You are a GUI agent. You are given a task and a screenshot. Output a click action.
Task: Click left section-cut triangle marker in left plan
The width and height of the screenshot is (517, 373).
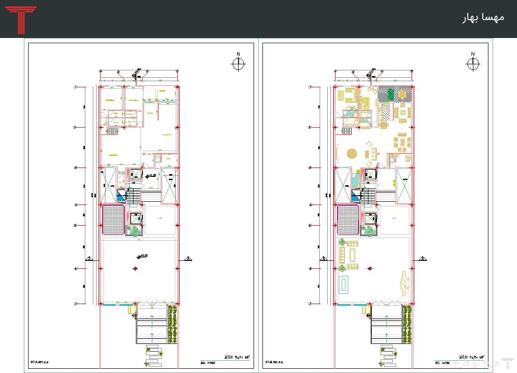[89, 258]
